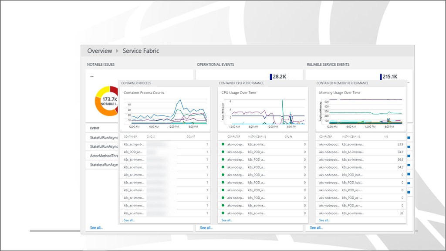Click See all under Container Process table
Viewport: 446px width, 251px height.
coord(129,220)
